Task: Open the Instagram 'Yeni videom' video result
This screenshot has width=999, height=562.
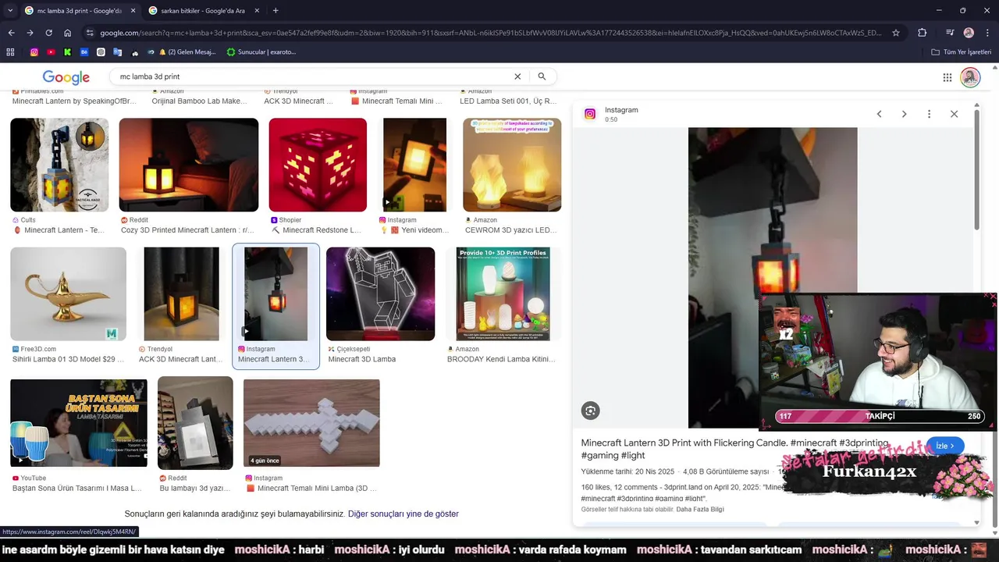Action: [x=414, y=165]
